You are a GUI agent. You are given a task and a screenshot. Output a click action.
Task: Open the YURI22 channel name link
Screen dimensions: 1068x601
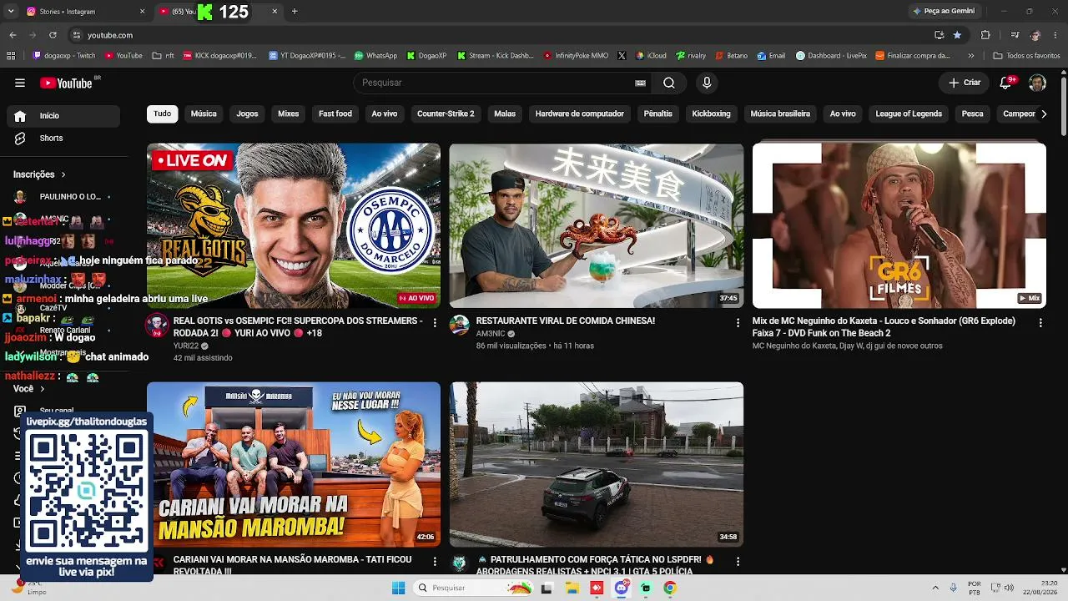[186, 346]
